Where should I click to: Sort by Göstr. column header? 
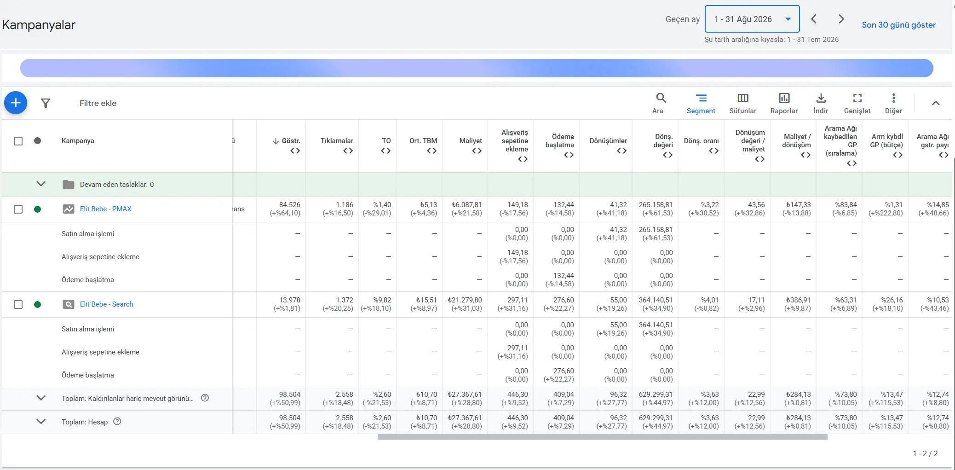pyautogui.click(x=291, y=141)
